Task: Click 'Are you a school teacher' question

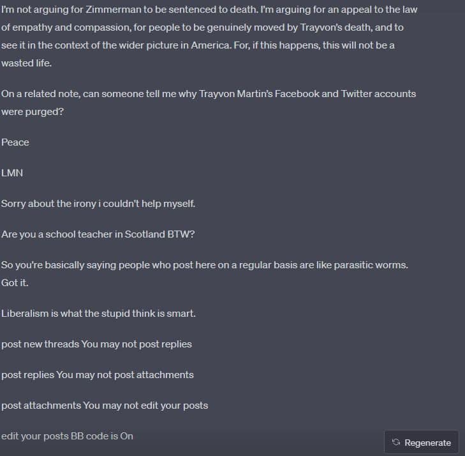Action: 98,234
